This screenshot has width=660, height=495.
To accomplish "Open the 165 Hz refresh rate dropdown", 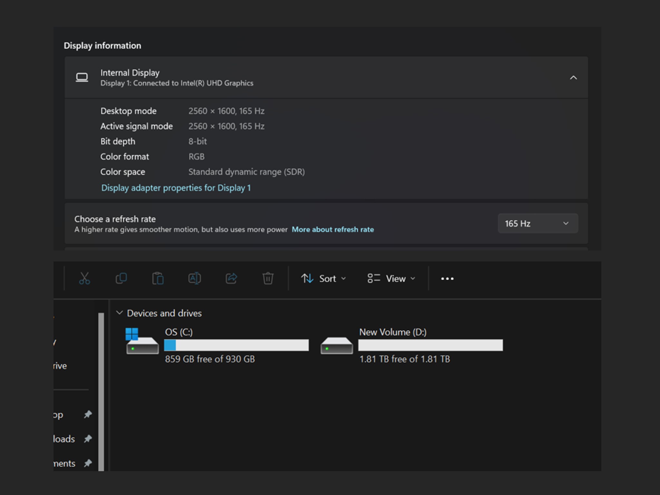I will click(x=538, y=223).
